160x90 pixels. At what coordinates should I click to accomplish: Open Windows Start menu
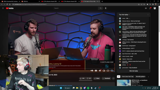click(61, 88)
